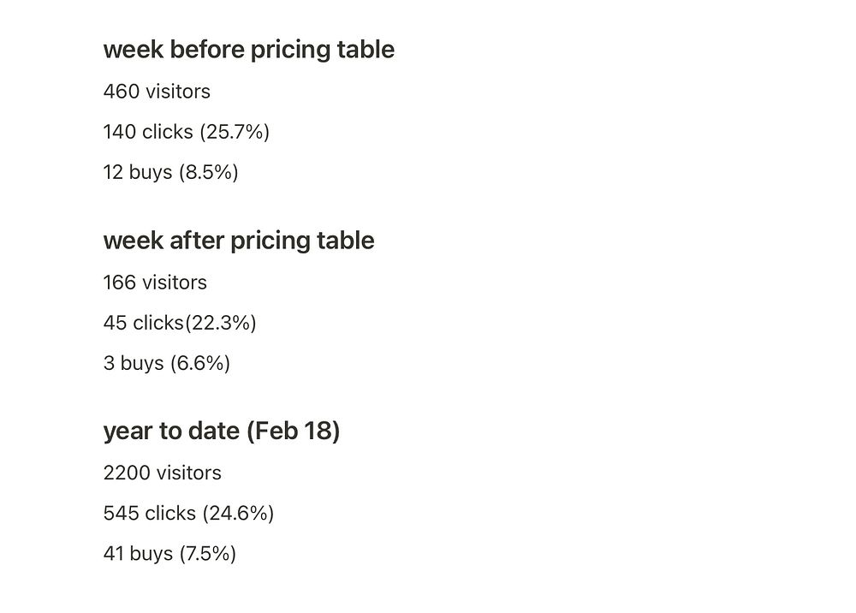Click the "week before pricing table" heading

(x=248, y=50)
